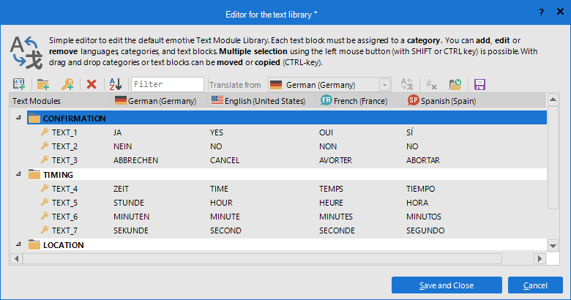Viewport: 571px width, 300px height.
Task: Click the German cell ZEIT
Action: 121,189
